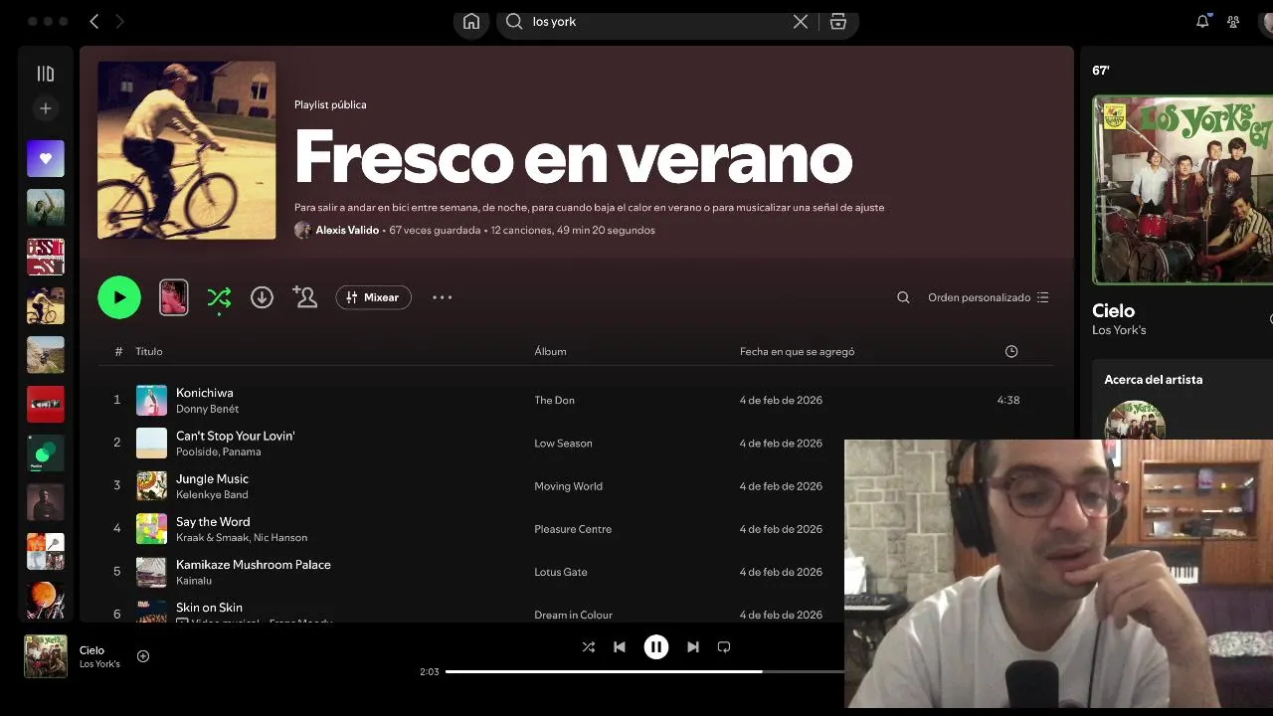Seek on the playback progress bar
1273x716 pixels.
pos(644,671)
